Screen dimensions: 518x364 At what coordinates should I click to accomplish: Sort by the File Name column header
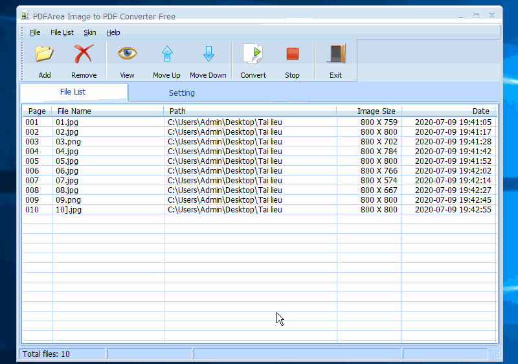pos(107,111)
